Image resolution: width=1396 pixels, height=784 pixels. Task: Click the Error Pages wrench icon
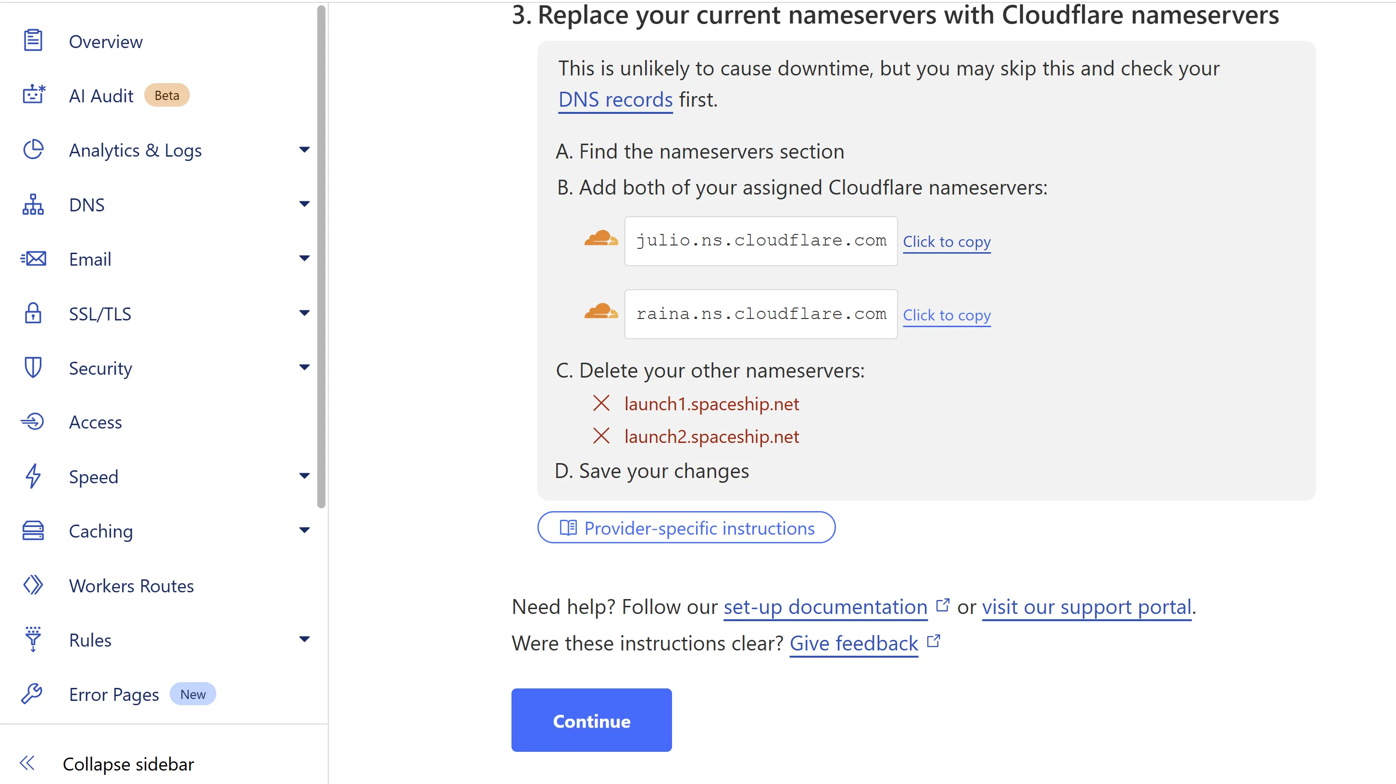coord(33,694)
